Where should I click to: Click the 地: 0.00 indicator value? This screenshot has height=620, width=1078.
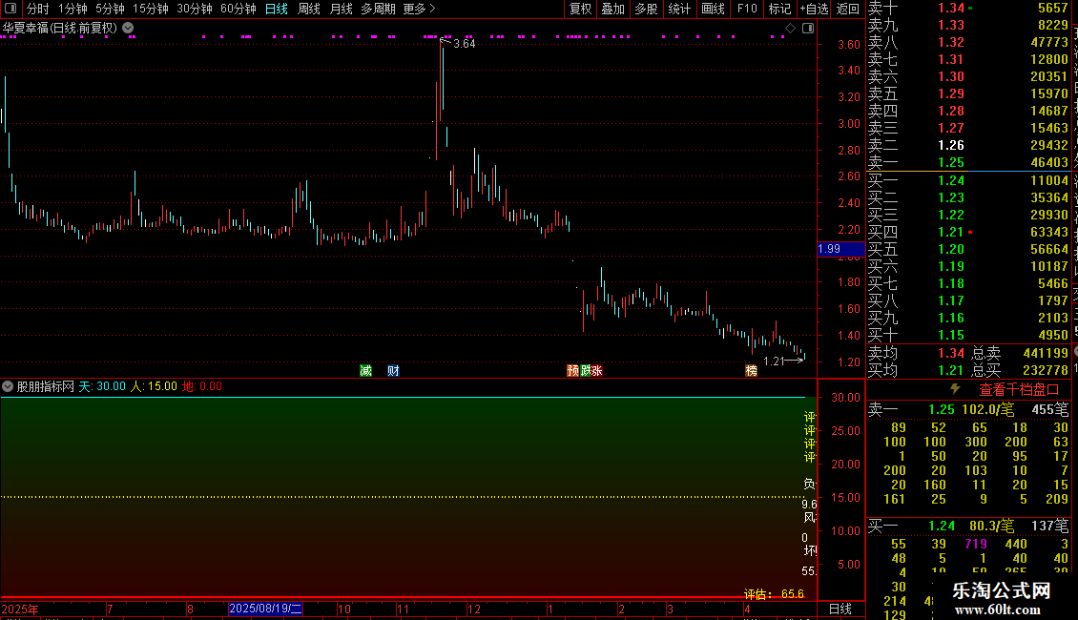pyautogui.click(x=202, y=386)
